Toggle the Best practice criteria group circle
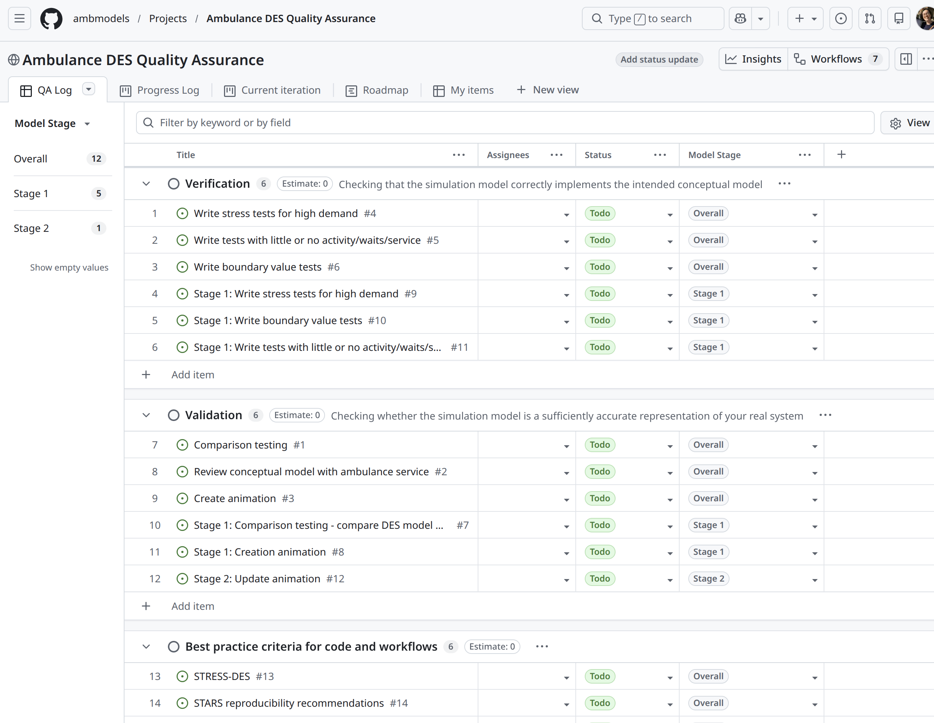Viewport: 934px width, 723px height. 173,647
